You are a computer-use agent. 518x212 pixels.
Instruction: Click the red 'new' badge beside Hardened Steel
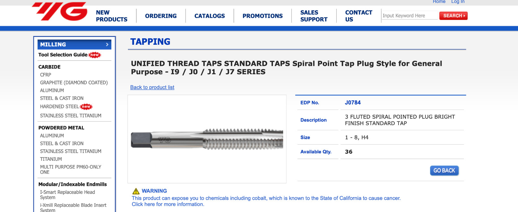[86, 107]
